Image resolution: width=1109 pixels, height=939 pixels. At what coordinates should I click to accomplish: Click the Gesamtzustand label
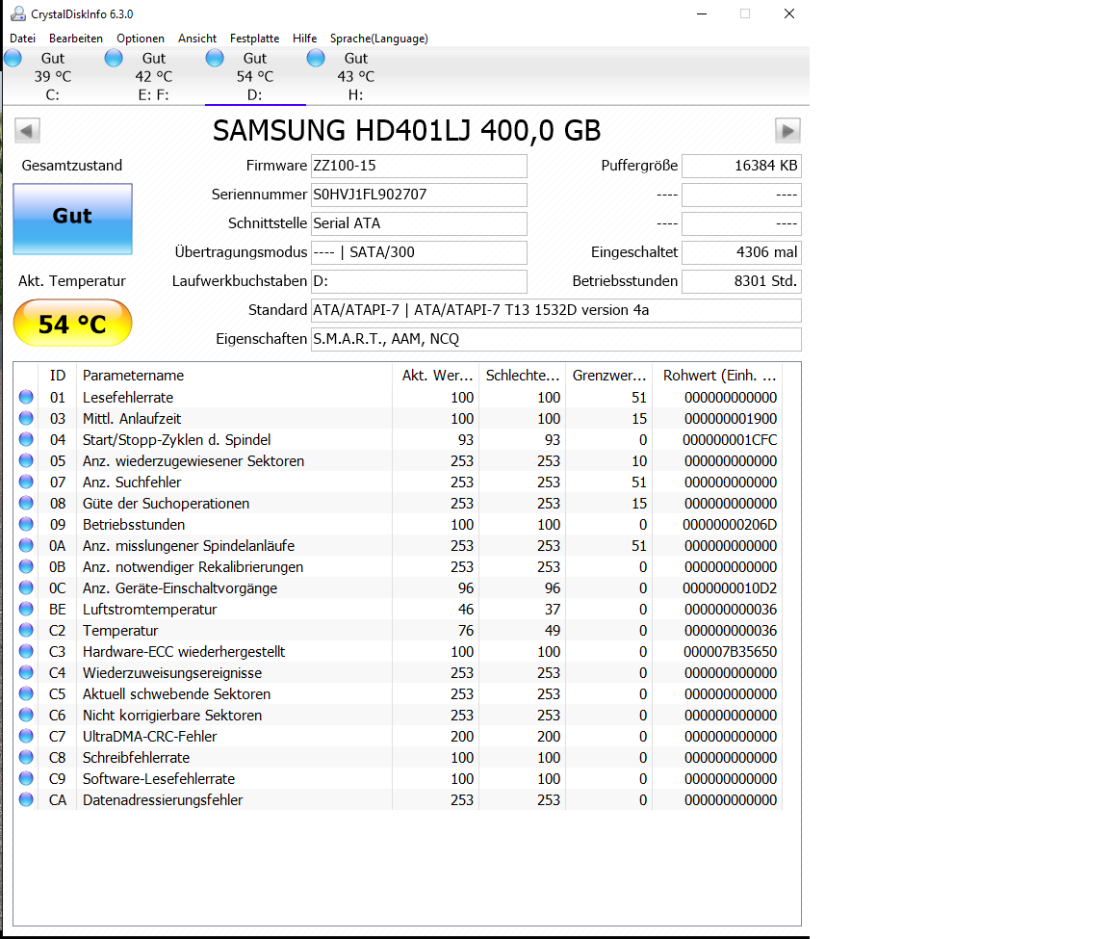(x=72, y=166)
